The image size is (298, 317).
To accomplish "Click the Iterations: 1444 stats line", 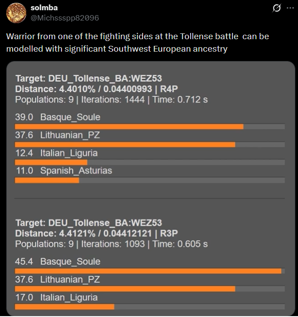I will pos(111,99).
